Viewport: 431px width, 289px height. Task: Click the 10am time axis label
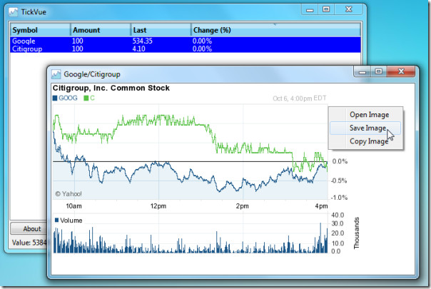(73, 206)
